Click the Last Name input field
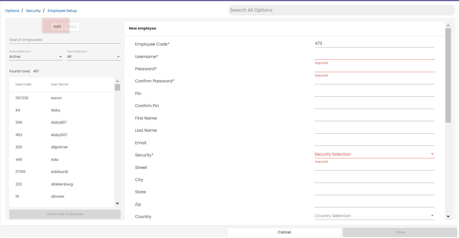The width and height of the screenshot is (459, 238). coord(375,130)
